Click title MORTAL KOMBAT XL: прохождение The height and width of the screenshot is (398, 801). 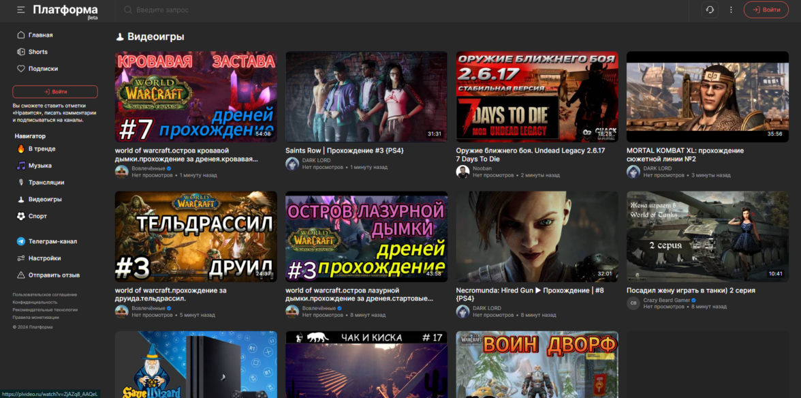[685, 155]
